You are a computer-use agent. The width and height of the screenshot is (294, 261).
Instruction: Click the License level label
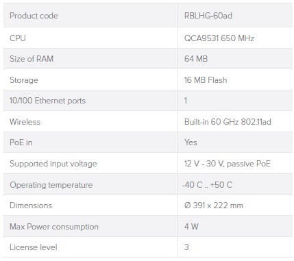[34, 247]
